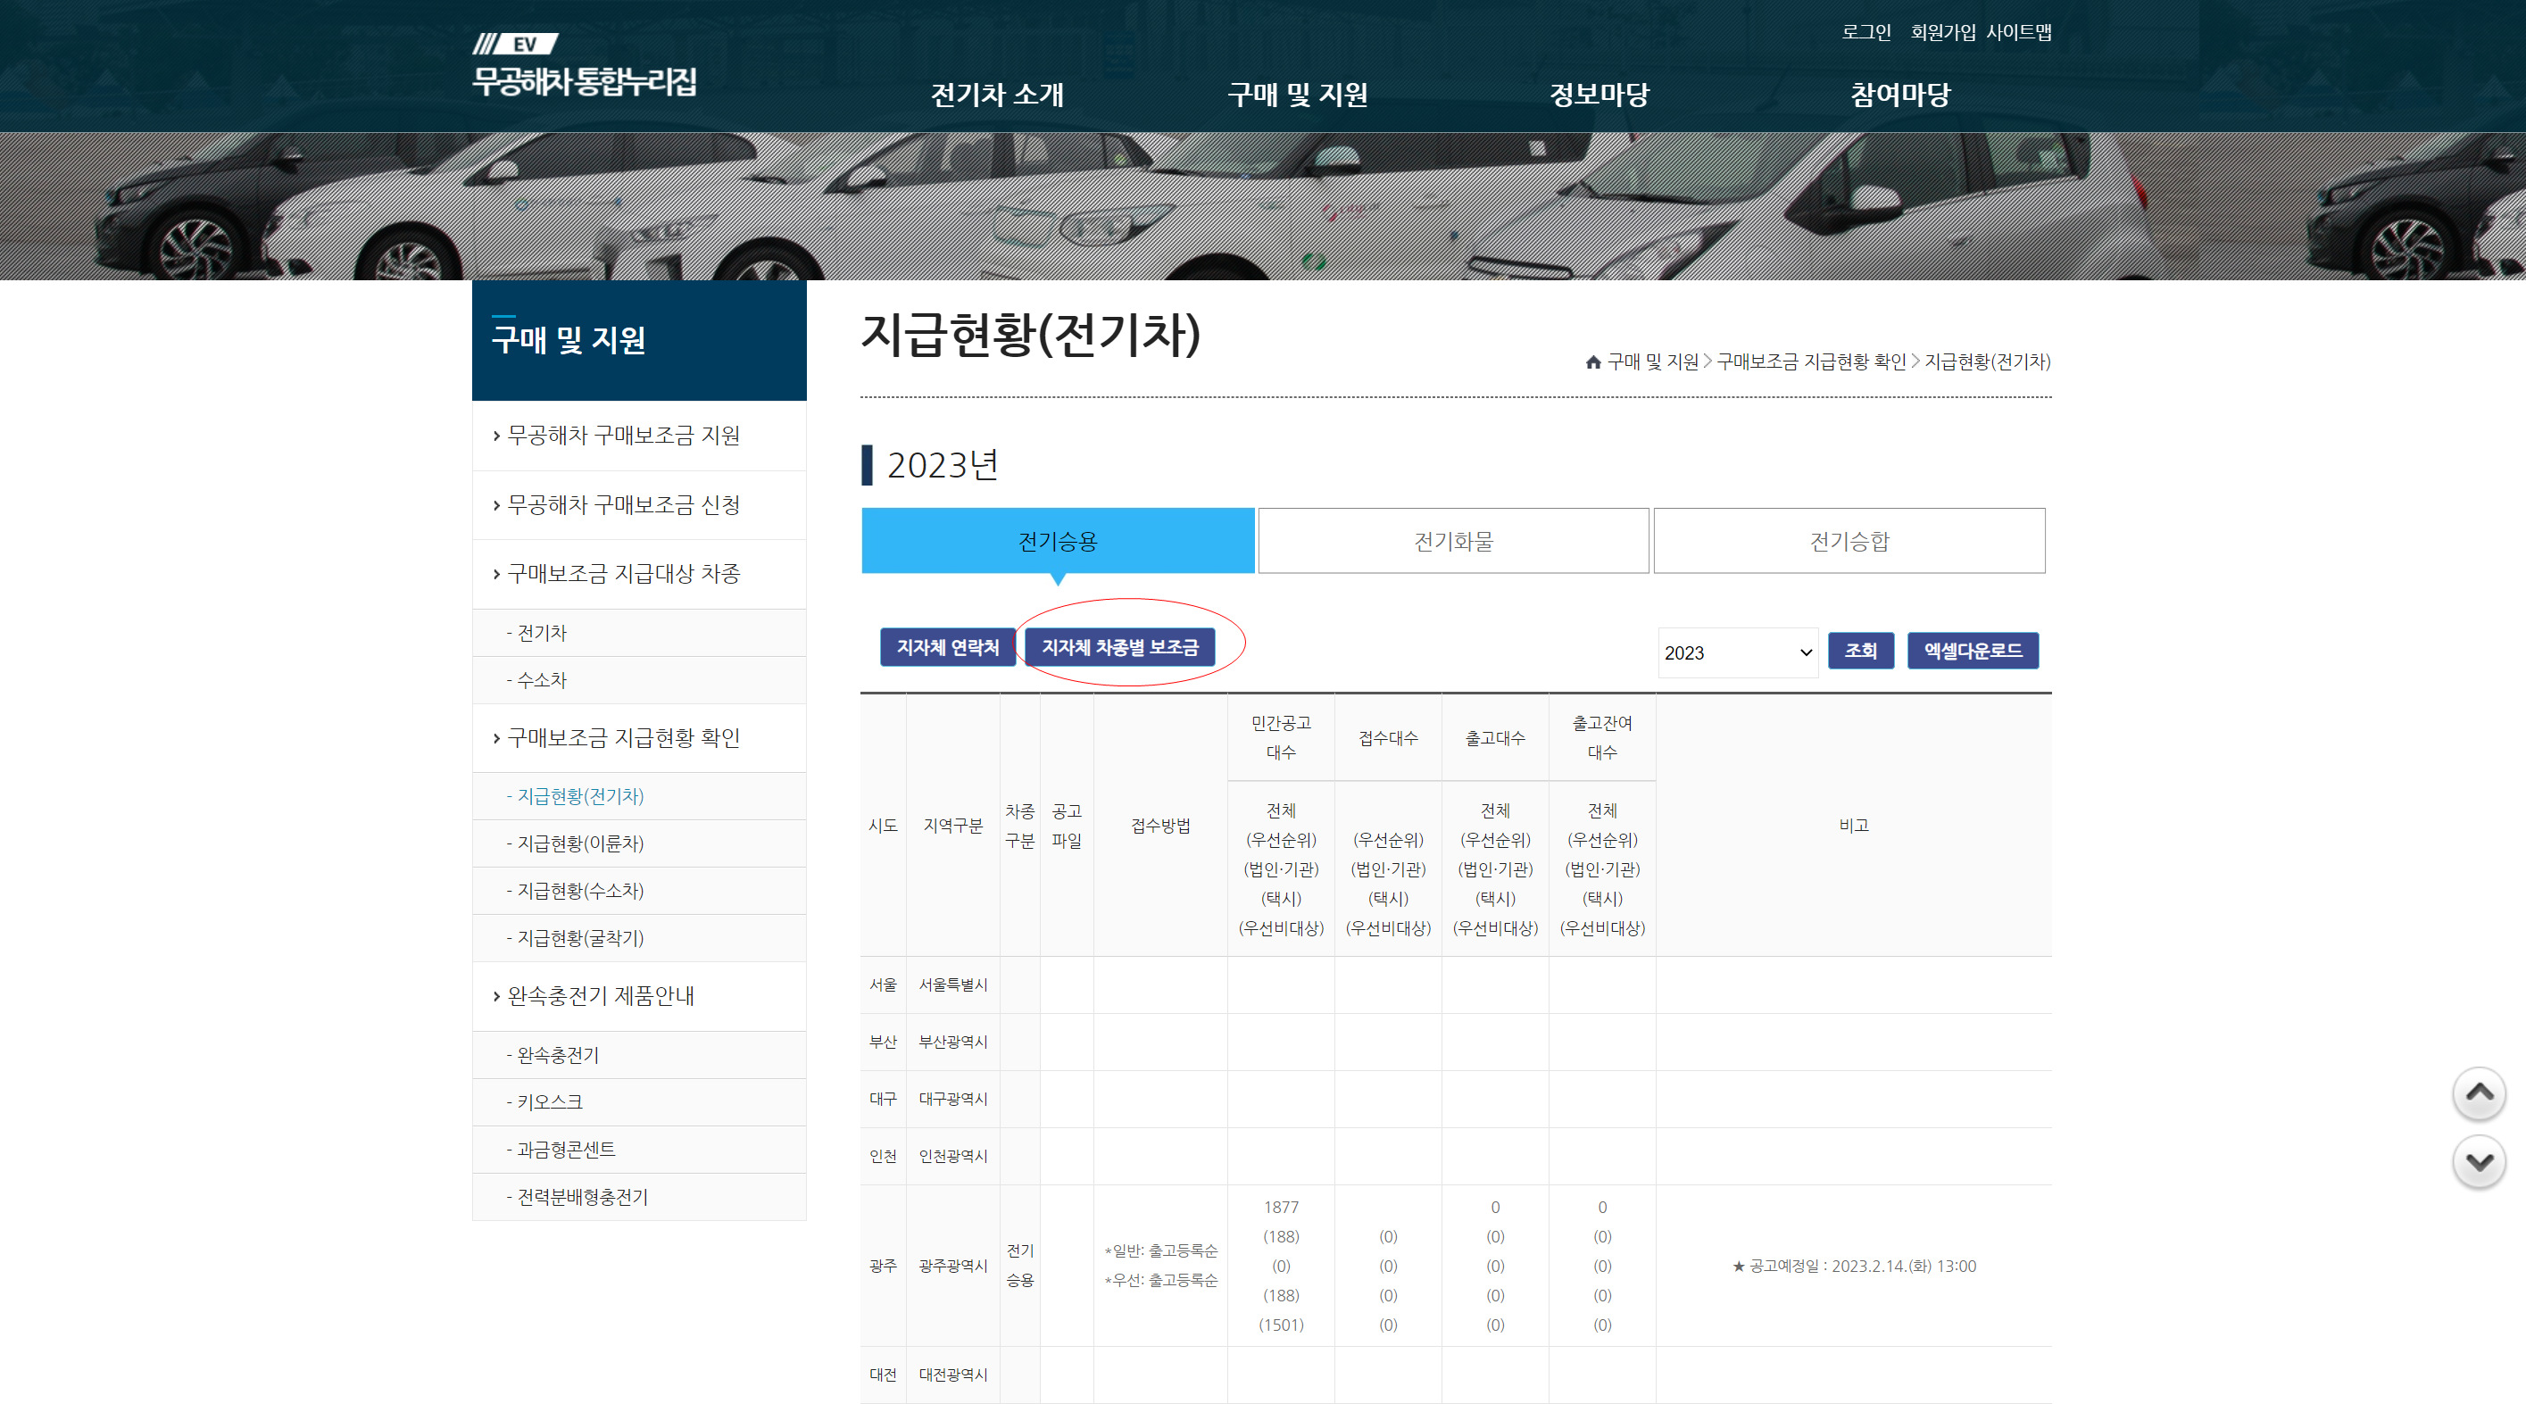Select 지급현황(전기차) in sidebar

pyautogui.click(x=639, y=796)
